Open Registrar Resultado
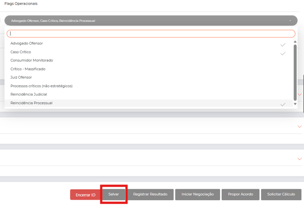 pyautogui.click(x=150, y=194)
